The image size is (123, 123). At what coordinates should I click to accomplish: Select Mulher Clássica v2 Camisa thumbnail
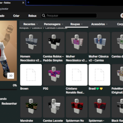(x=99, y=43)
